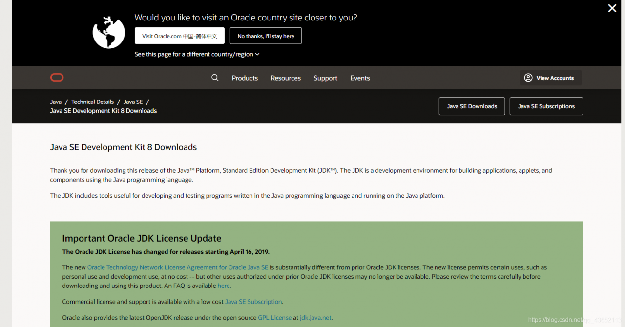The width and height of the screenshot is (625, 327).
Task: Open Oracle Technology Network License Agreement link
Action: click(178, 267)
